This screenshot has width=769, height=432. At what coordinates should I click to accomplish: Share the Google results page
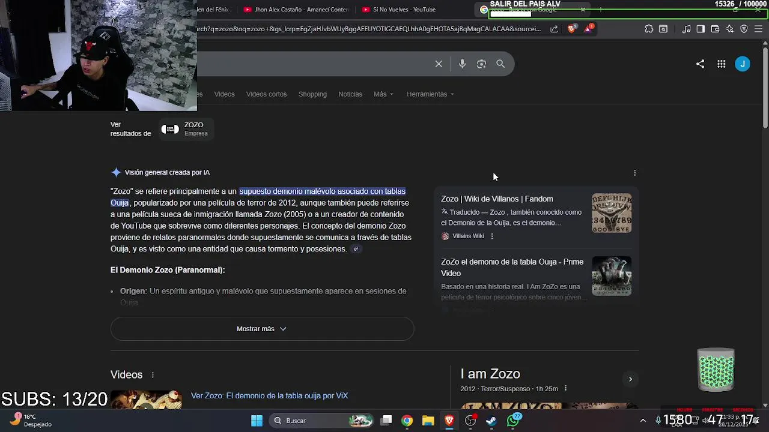pyautogui.click(x=700, y=64)
